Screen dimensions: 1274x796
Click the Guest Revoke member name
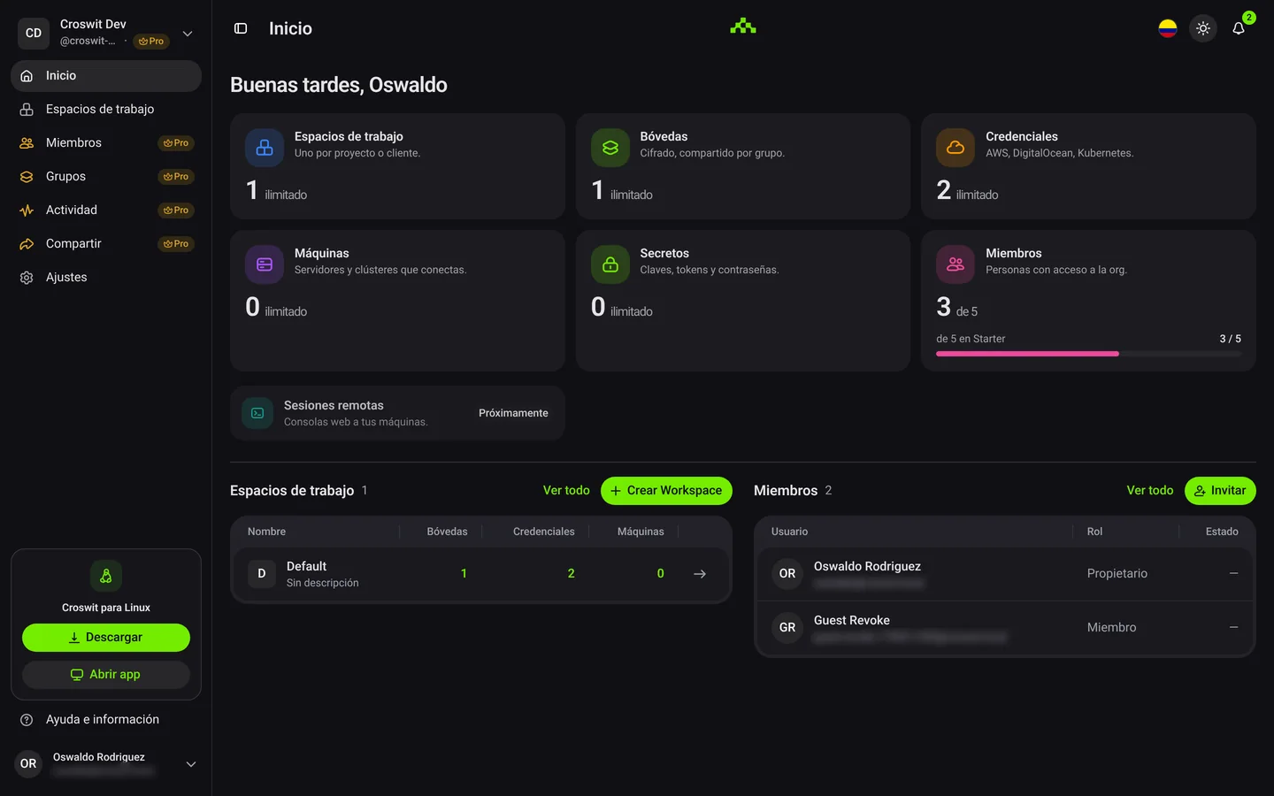click(x=852, y=621)
